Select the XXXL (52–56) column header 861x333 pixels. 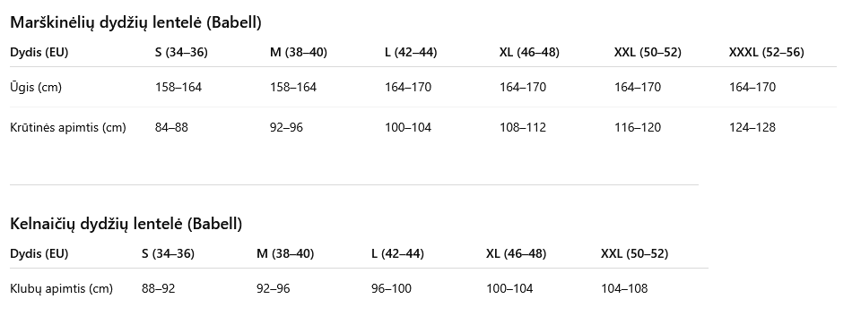(766, 52)
